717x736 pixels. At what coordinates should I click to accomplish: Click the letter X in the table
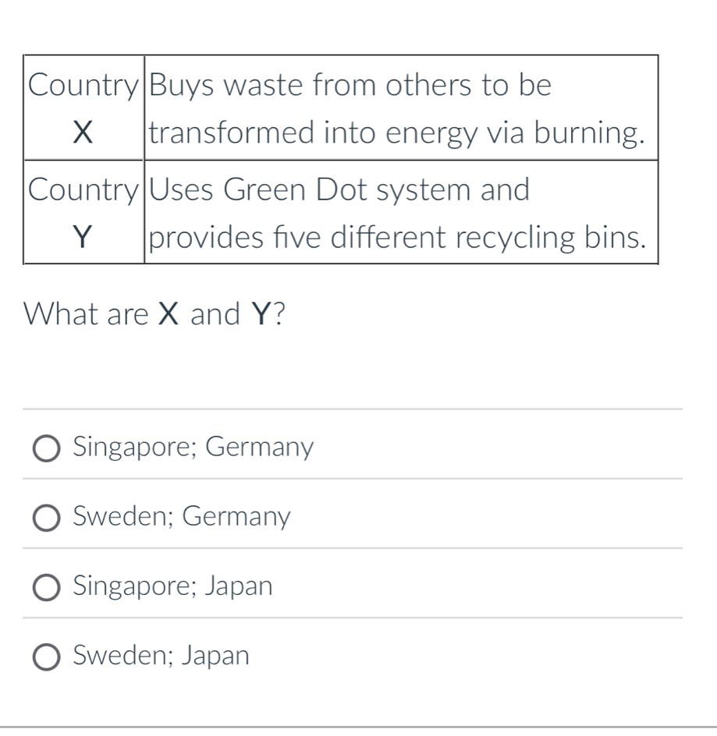pos(83,134)
